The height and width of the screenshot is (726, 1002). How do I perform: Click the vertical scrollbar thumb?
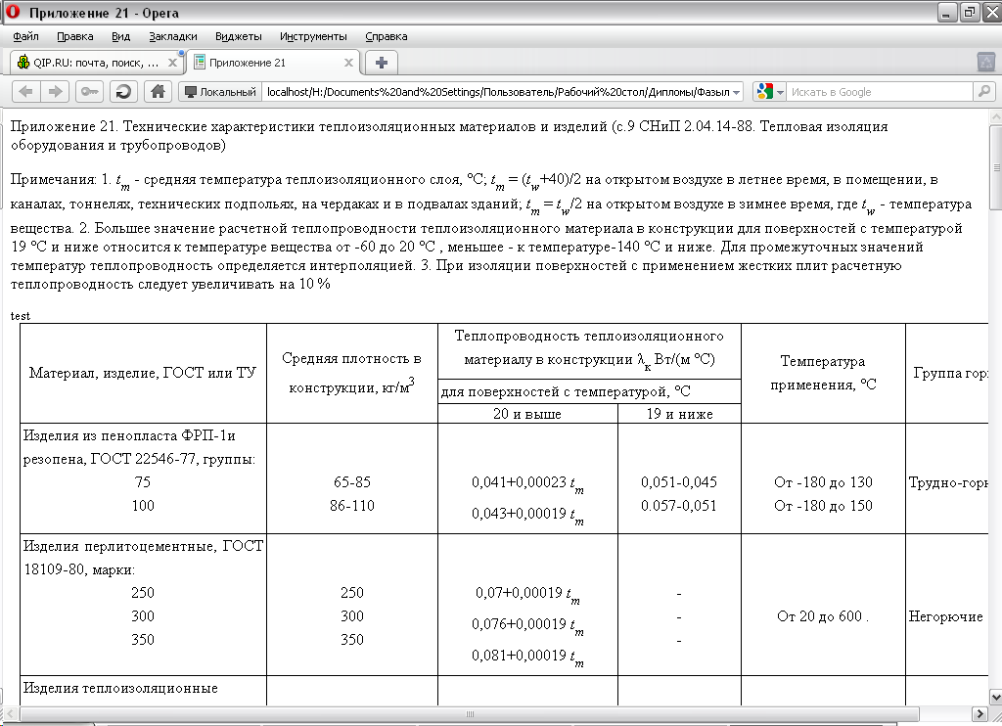click(995, 167)
